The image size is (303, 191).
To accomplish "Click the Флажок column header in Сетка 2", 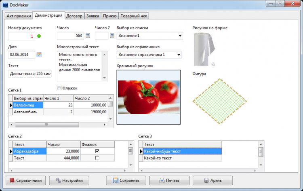I will (97, 144).
